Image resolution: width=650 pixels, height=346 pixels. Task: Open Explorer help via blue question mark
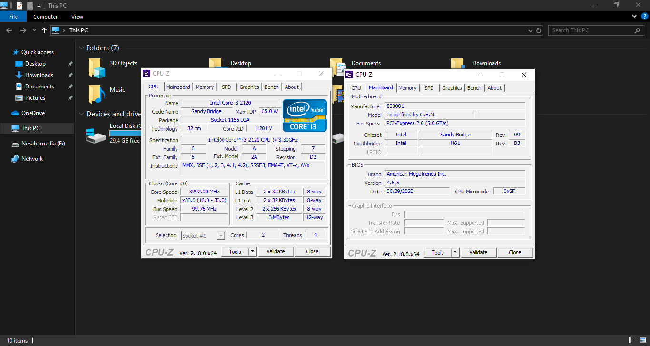(x=644, y=17)
